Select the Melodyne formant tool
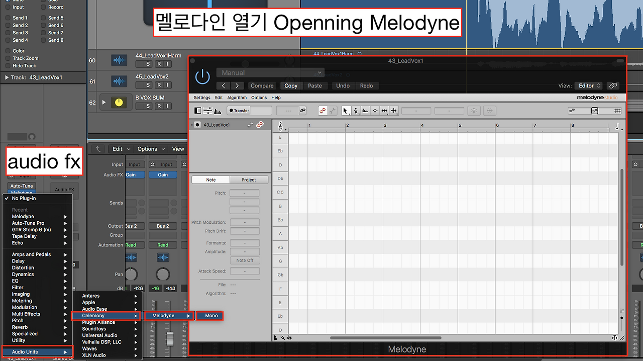This screenshot has width=643, height=361. [365, 111]
